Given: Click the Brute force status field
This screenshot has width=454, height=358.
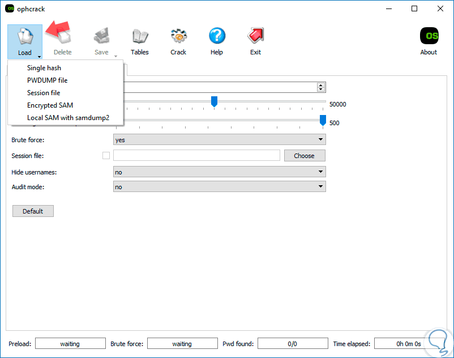Looking at the screenshot, I should [x=182, y=343].
